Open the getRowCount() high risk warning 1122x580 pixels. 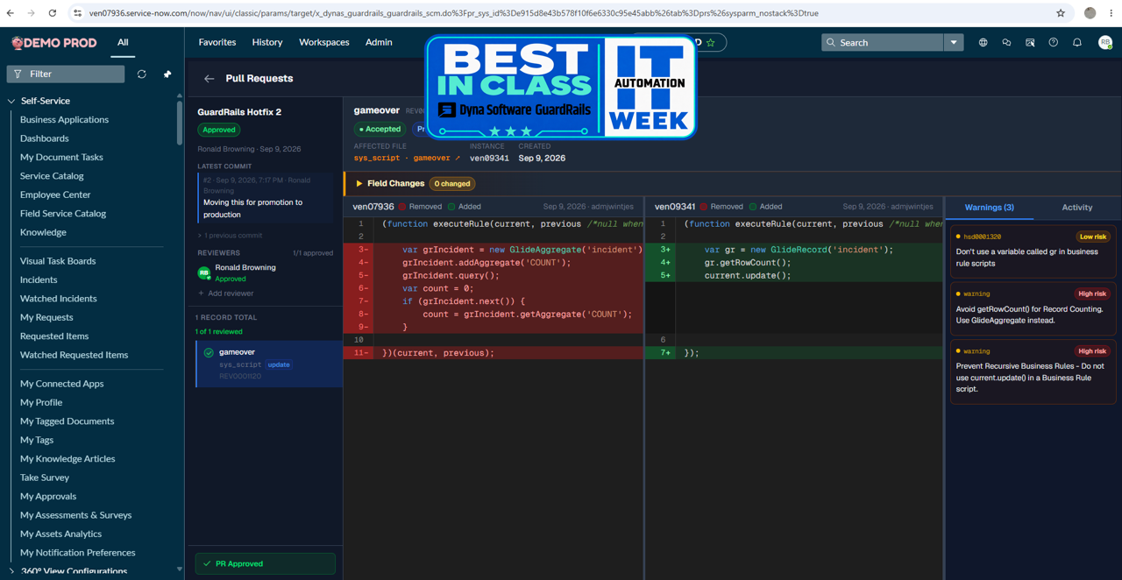pyautogui.click(x=1033, y=308)
